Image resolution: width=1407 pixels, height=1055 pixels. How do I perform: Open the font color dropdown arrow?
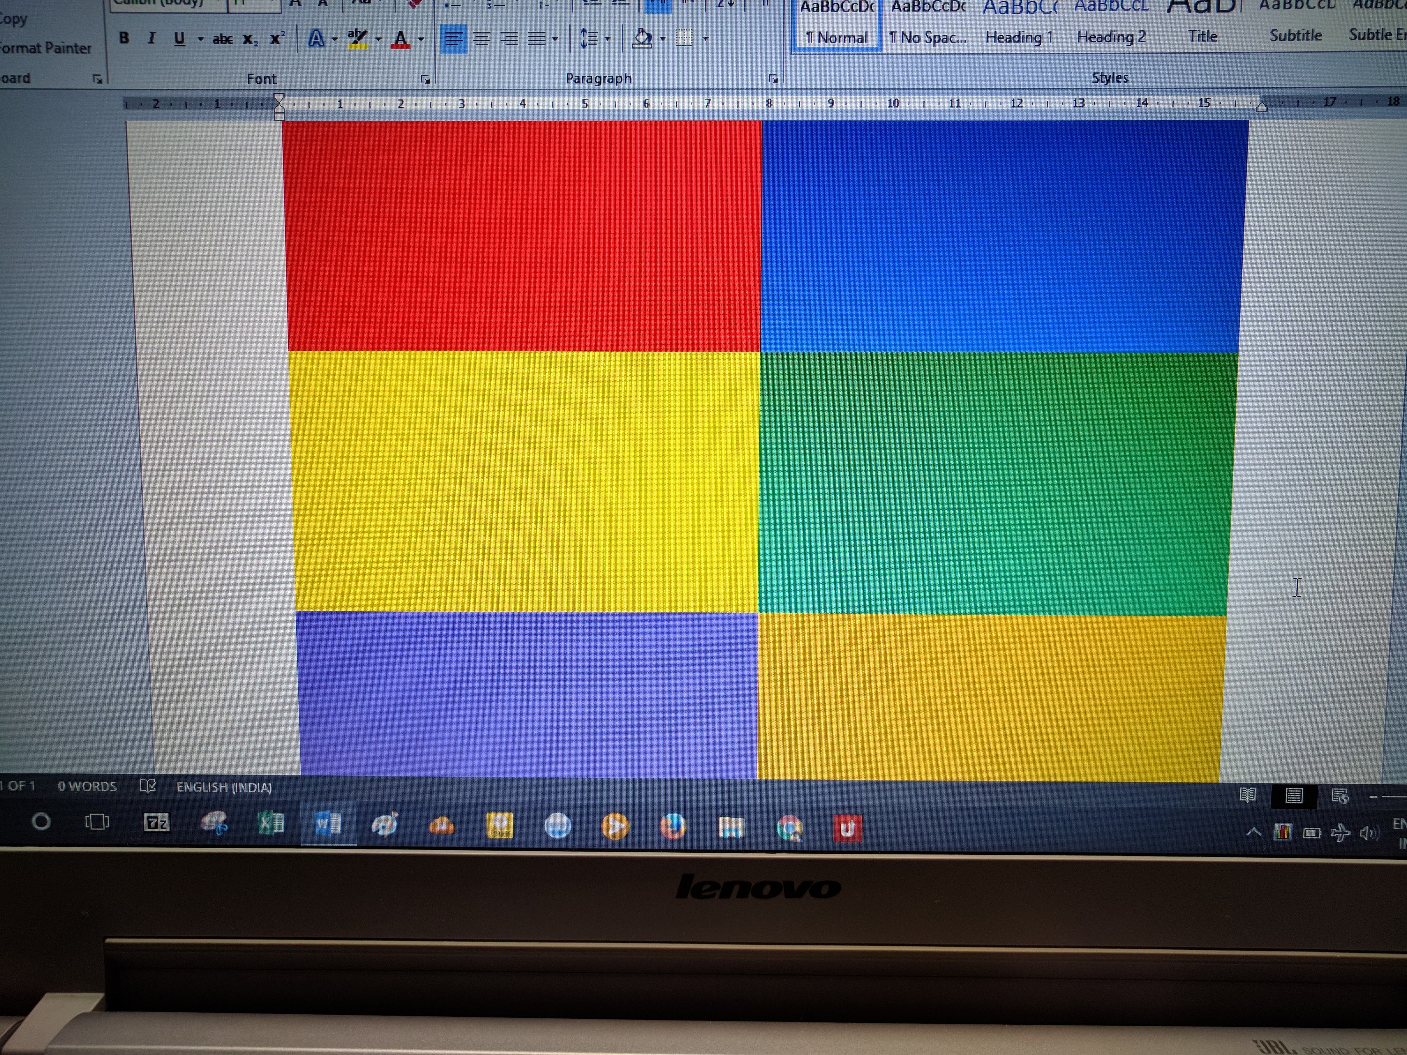421,39
